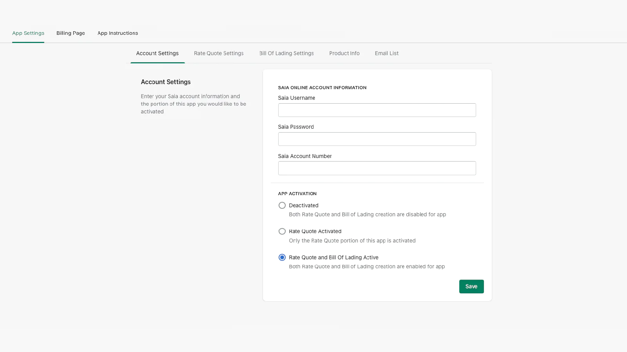
Task: Click the Saia Account Number label
Action: point(305,156)
